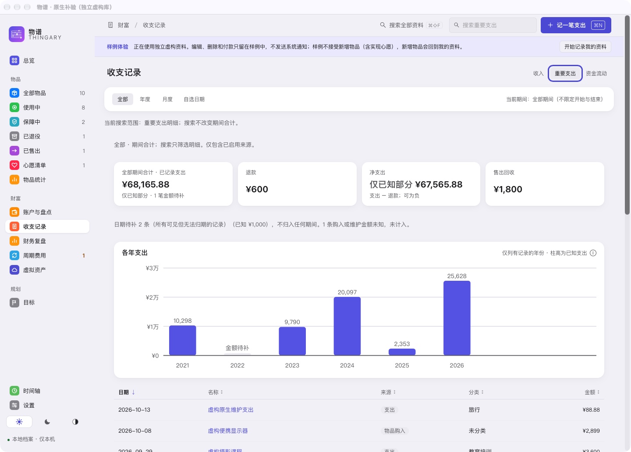Sort table by 日期 column
This screenshot has width=631, height=452.
click(x=127, y=392)
